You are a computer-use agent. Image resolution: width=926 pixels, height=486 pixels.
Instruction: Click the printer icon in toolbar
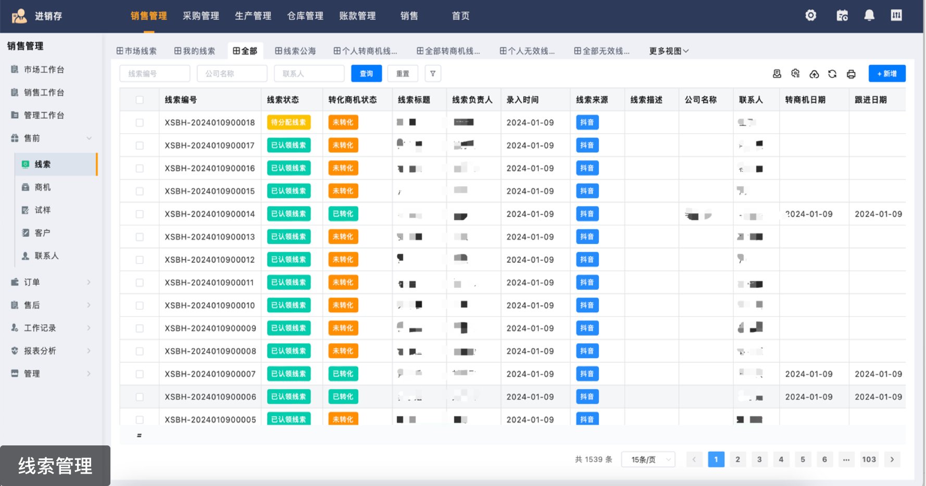pyautogui.click(x=851, y=74)
